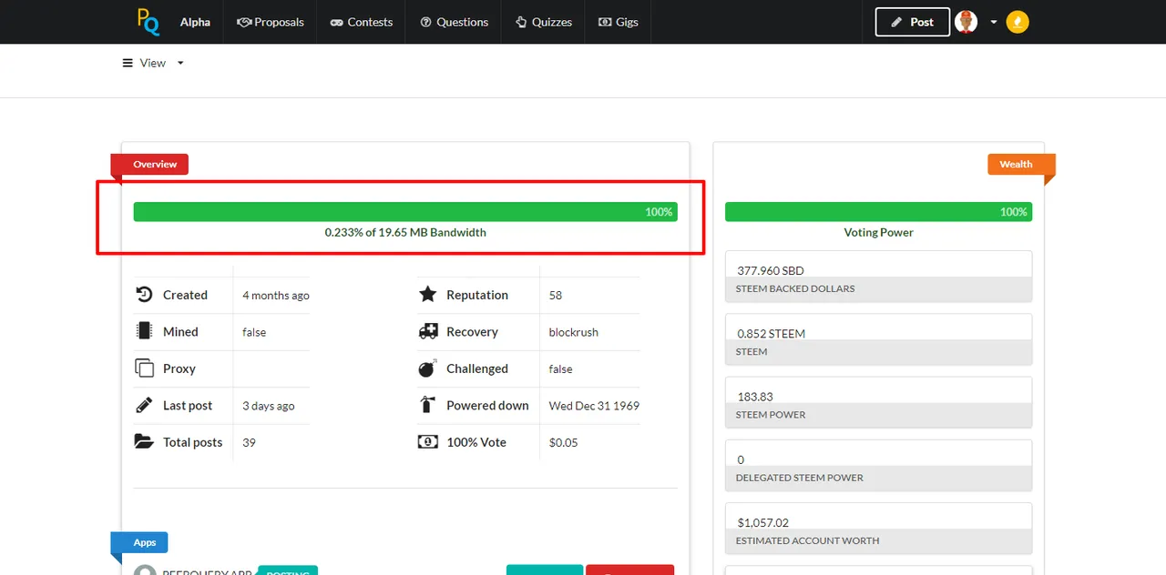
Task: Click the 'Voting Power' label
Action: click(x=878, y=232)
